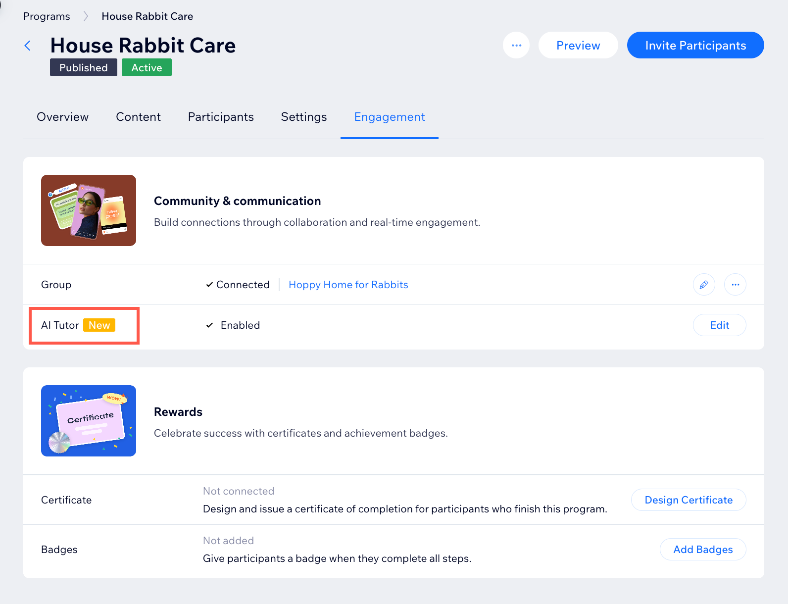Click the New badge on AI Tutor
The image size is (788, 604).
[x=100, y=325]
